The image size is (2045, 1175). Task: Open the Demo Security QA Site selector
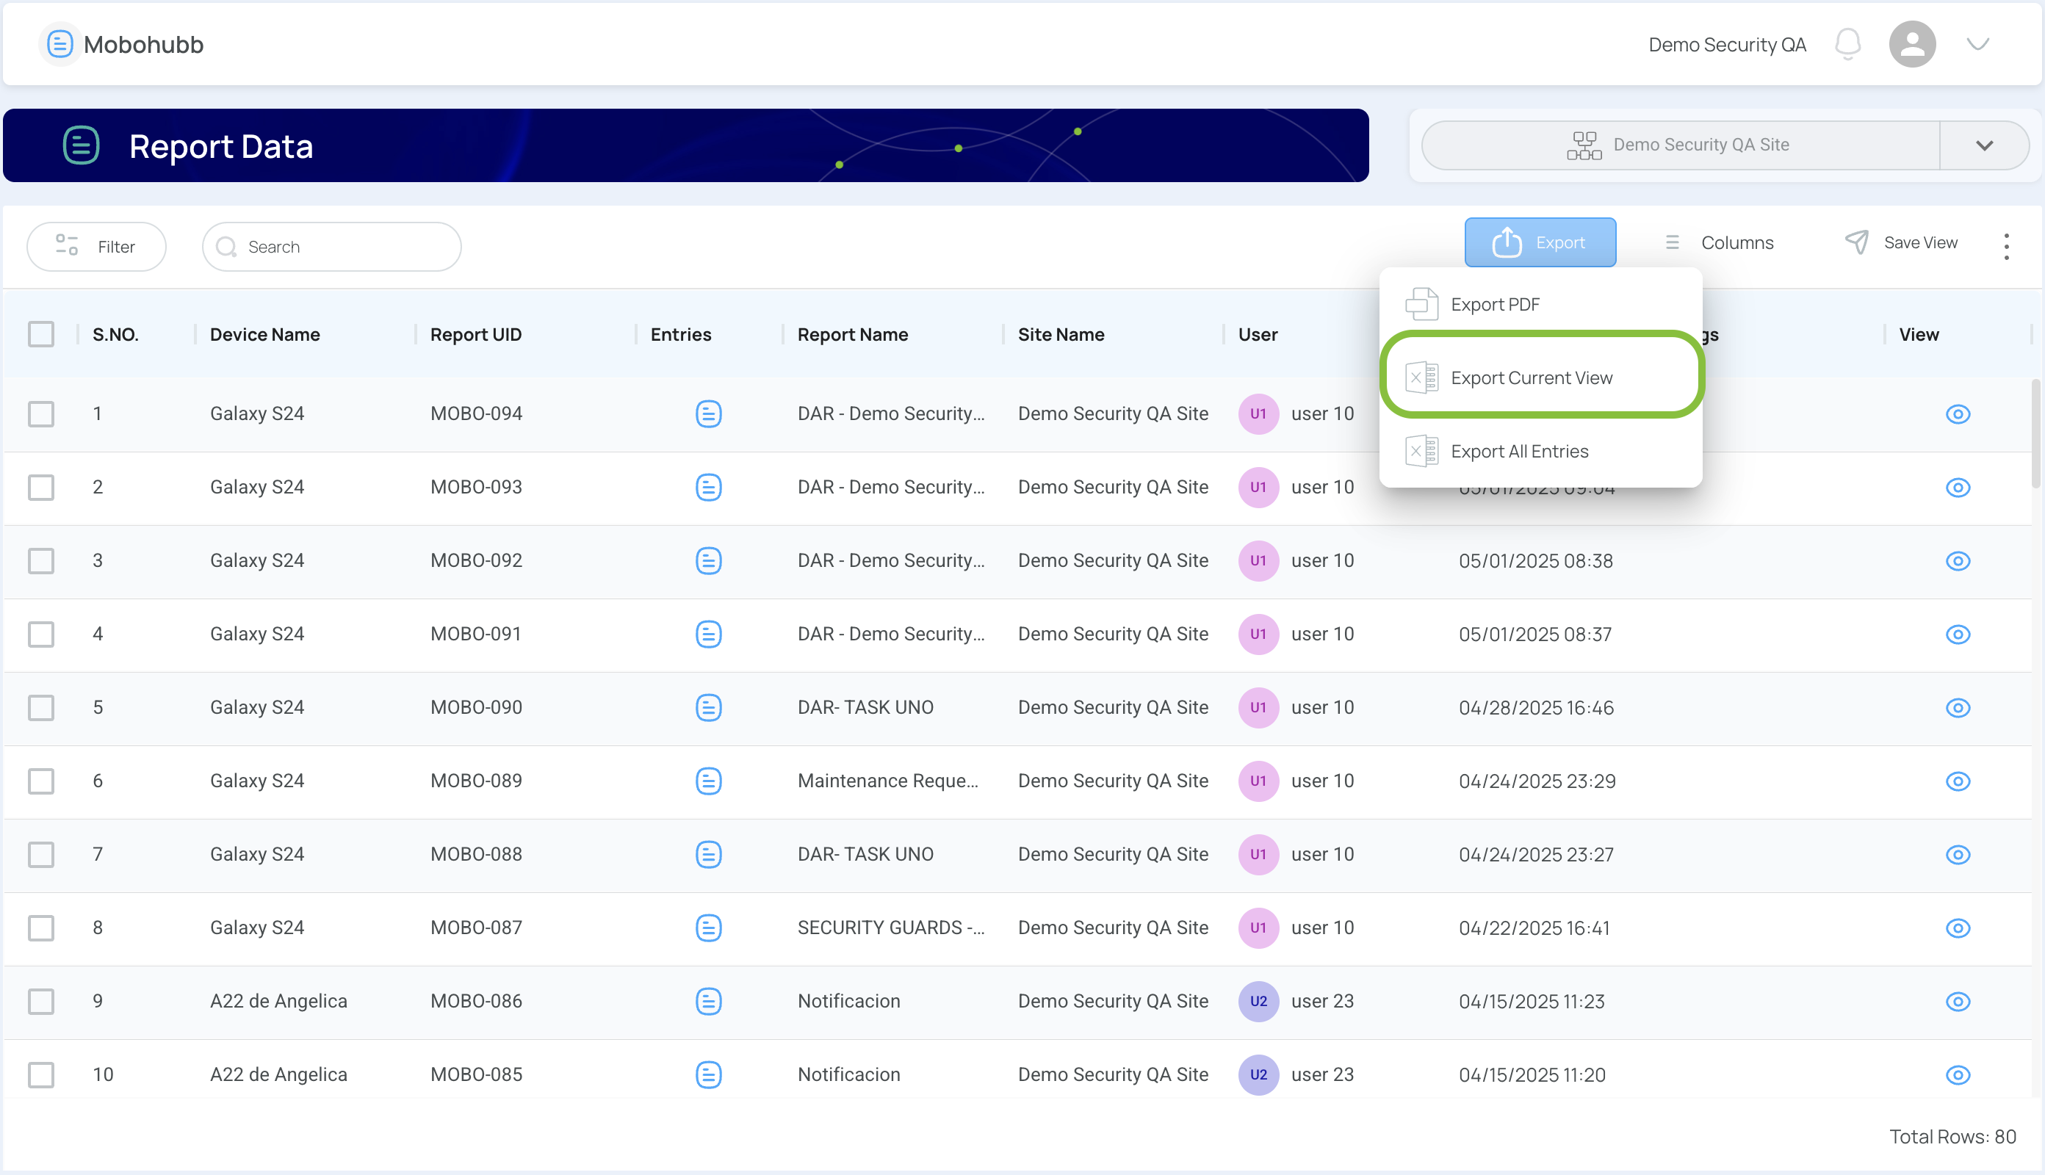[x=1680, y=145]
